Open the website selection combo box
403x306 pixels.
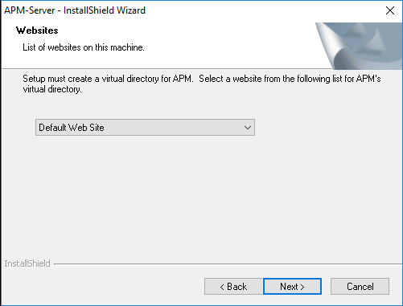145,128
